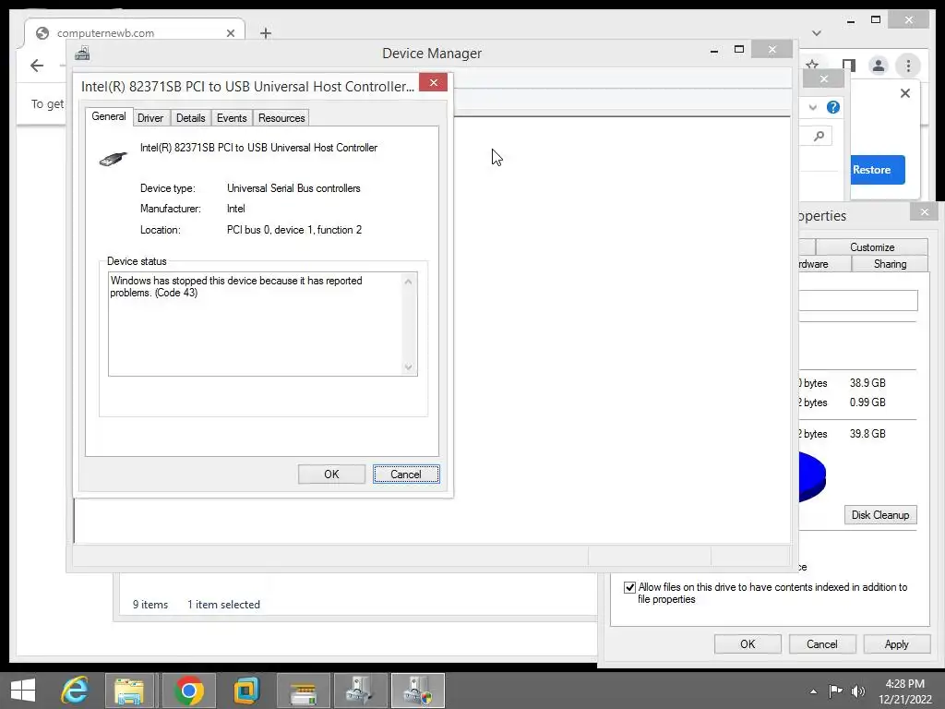Open the Resources tab
This screenshot has height=709, width=945.
[x=281, y=118]
